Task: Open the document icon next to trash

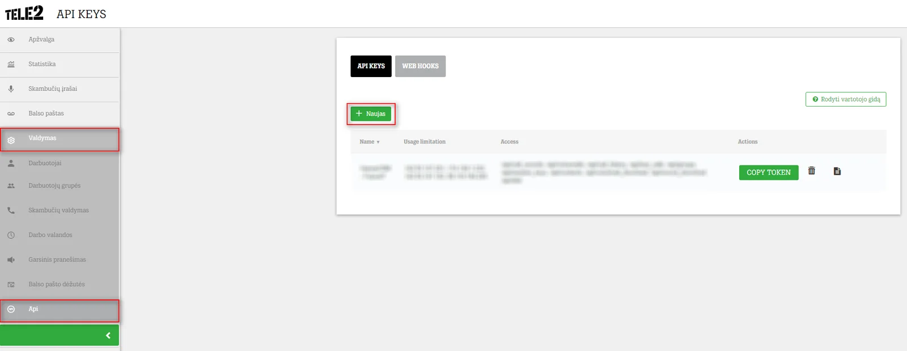Action: 837,171
